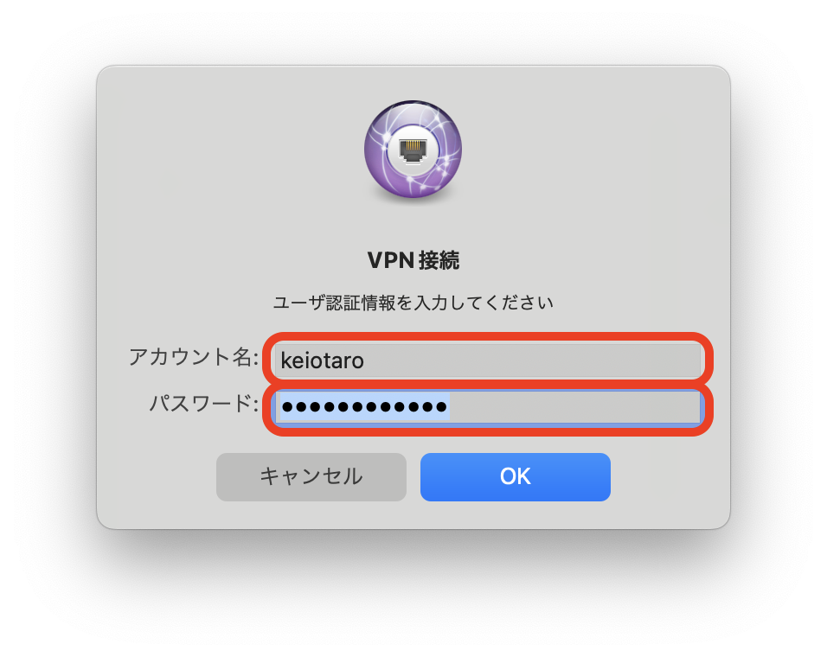Click the highlighted password dots
The height and width of the screenshot is (657, 827).
click(x=364, y=407)
